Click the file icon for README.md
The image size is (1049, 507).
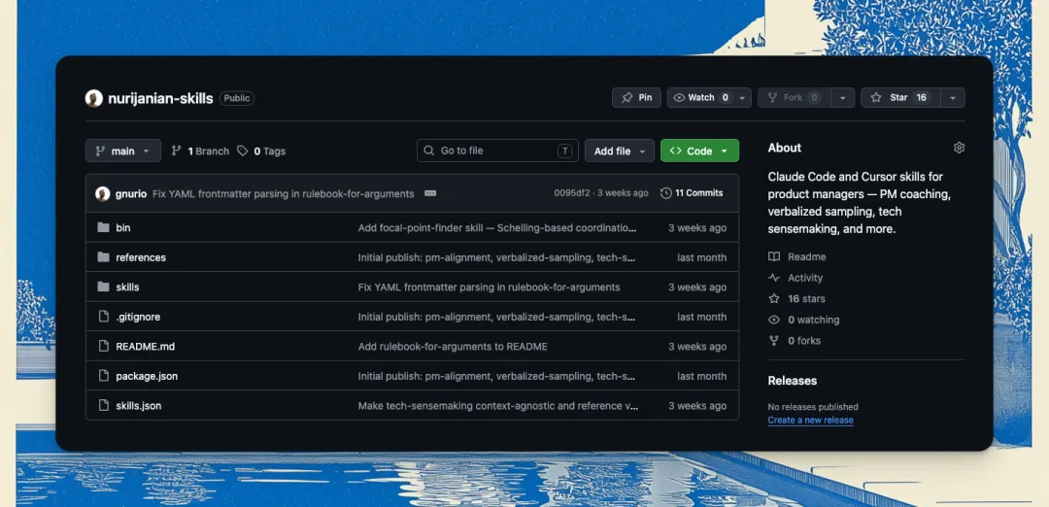[x=103, y=346]
